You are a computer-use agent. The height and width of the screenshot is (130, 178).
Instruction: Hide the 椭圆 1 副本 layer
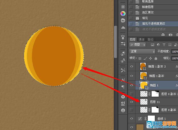pyautogui.click(x=131, y=76)
